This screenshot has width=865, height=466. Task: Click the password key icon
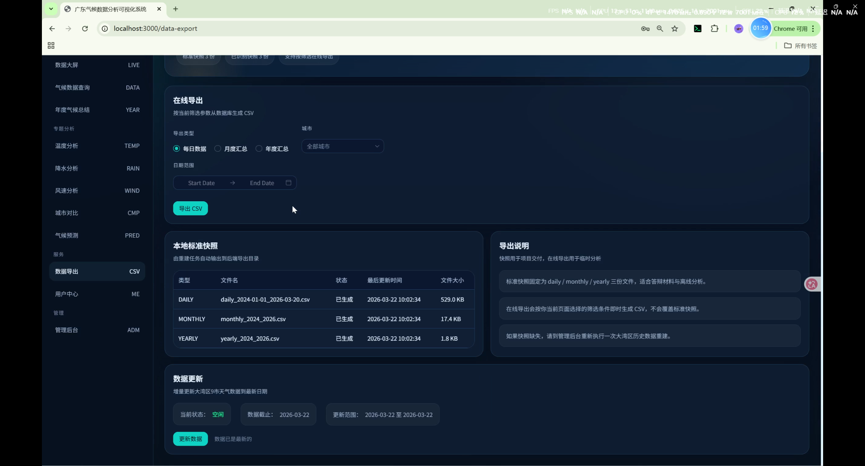(x=645, y=29)
